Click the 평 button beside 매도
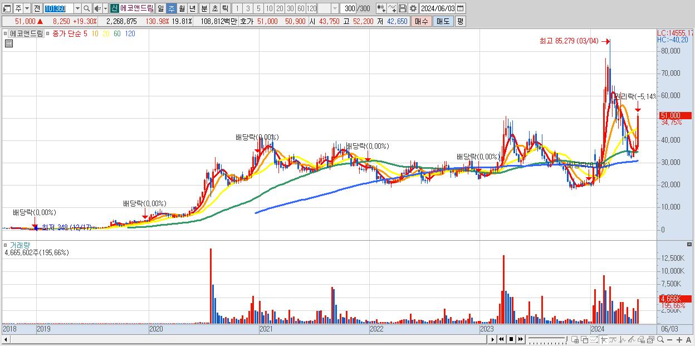695x346 pixels. 460,21
